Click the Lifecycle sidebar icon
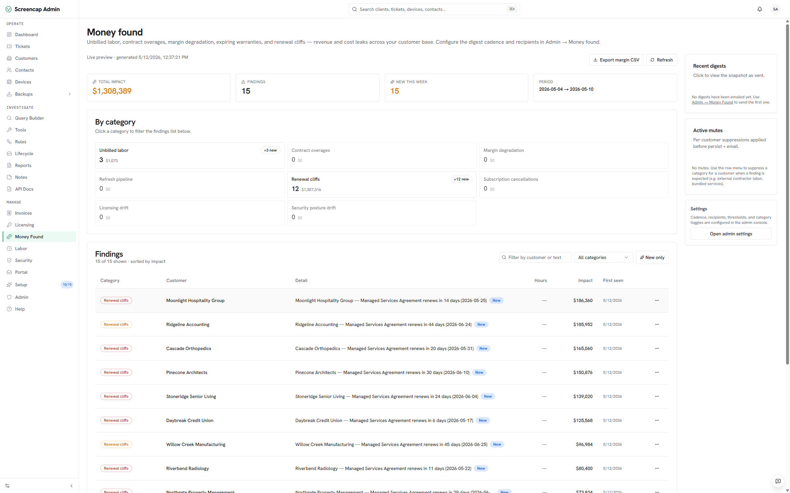The image size is (790, 493). 9,153
